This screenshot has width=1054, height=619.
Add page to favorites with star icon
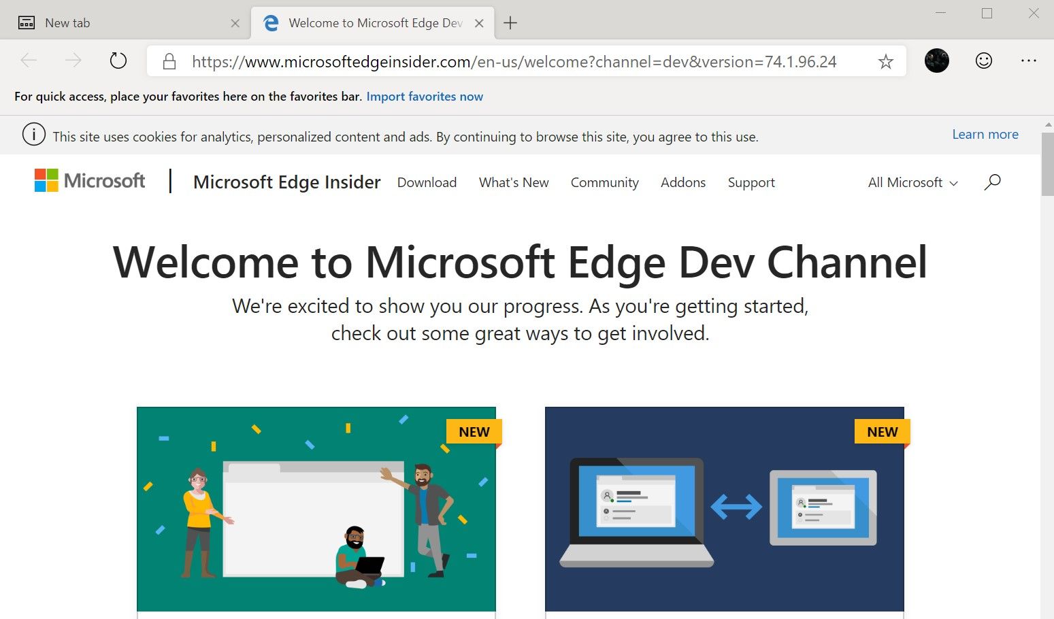pyautogui.click(x=885, y=62)
